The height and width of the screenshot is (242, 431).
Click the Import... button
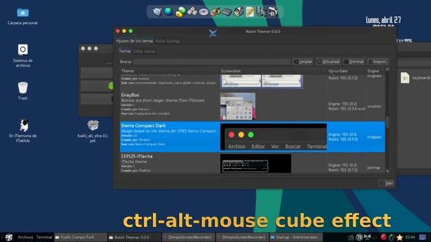coord(378,62)
